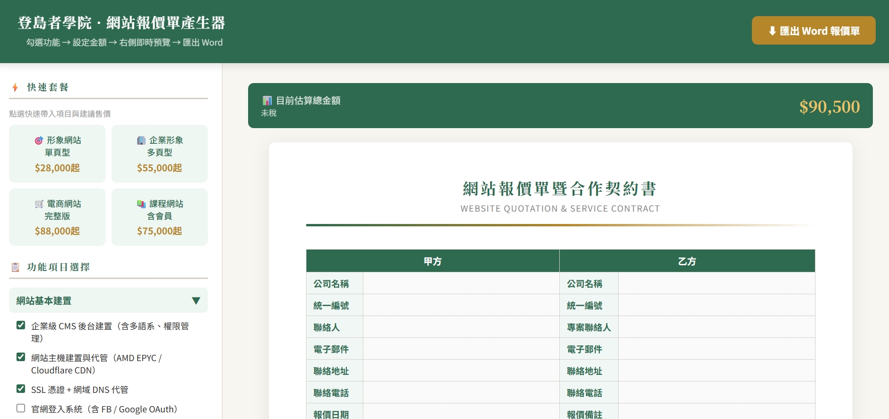Click the 乙方 電子郵件 input cell

716,349
